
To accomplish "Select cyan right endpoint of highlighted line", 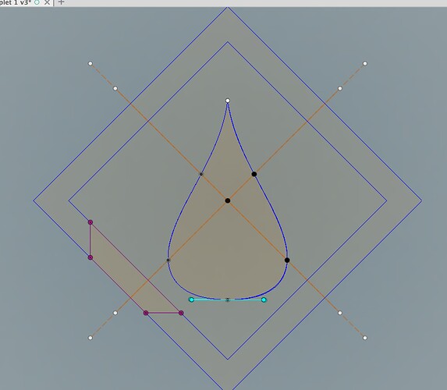I will tap(264, 300).
